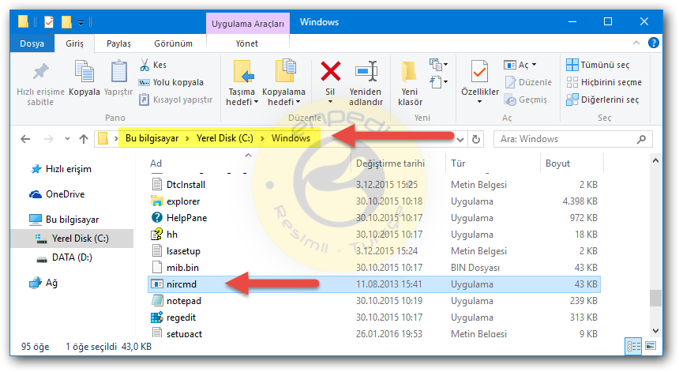679x372 pixels.
Task: Refresh the folder view
Action: click(476, 140)
